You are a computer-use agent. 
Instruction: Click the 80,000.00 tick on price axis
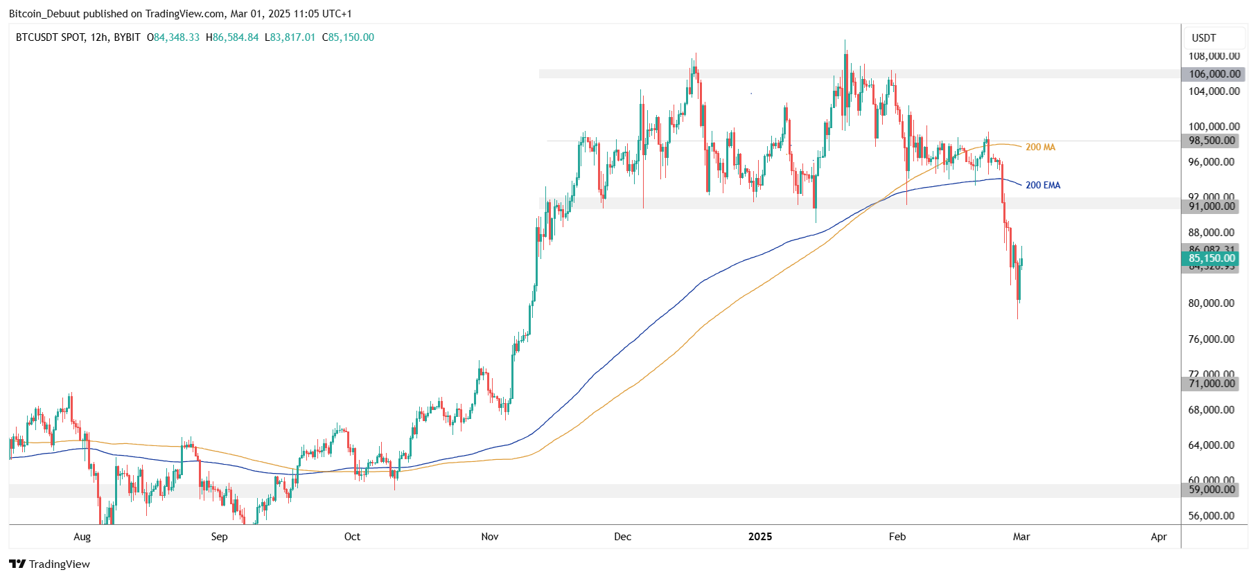(x=1211, y=303)
